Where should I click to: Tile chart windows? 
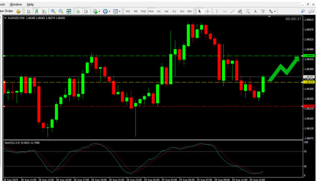69,11
